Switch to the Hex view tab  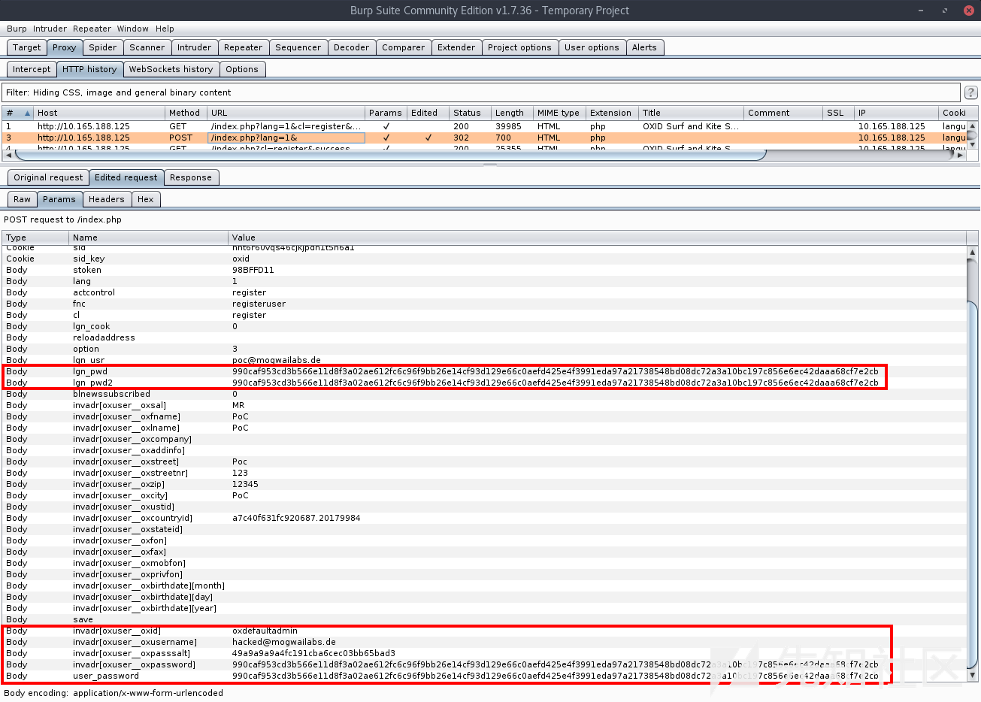[146, 199]
